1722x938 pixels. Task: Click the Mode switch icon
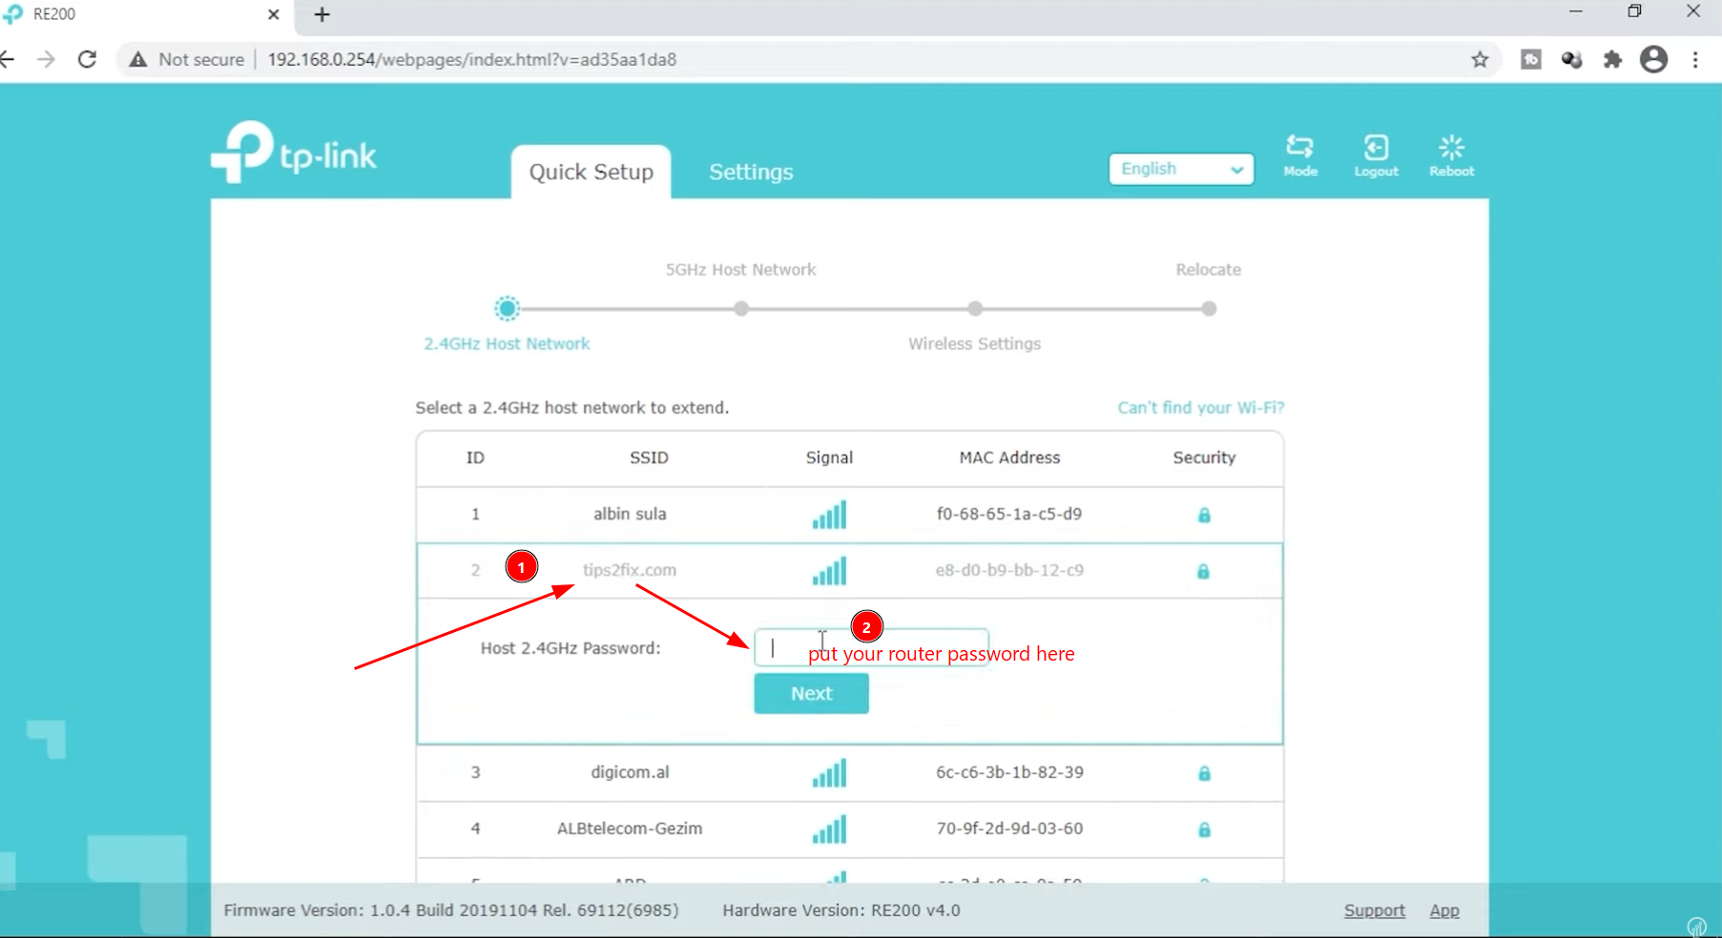pos(1299,154)
